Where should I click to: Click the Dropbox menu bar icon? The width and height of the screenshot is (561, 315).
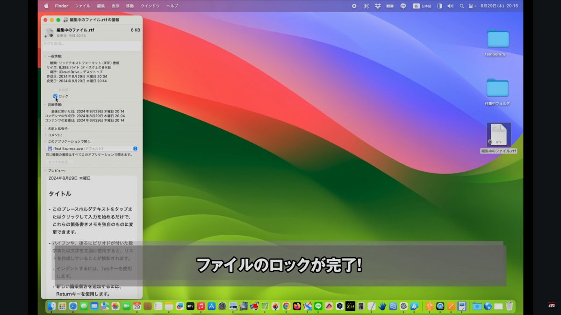click(x=378, y=6)
